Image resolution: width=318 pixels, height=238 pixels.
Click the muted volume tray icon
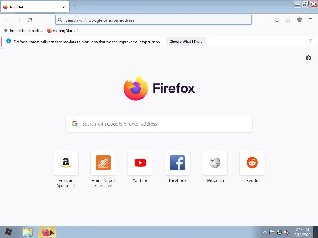(x=287, y=232)
